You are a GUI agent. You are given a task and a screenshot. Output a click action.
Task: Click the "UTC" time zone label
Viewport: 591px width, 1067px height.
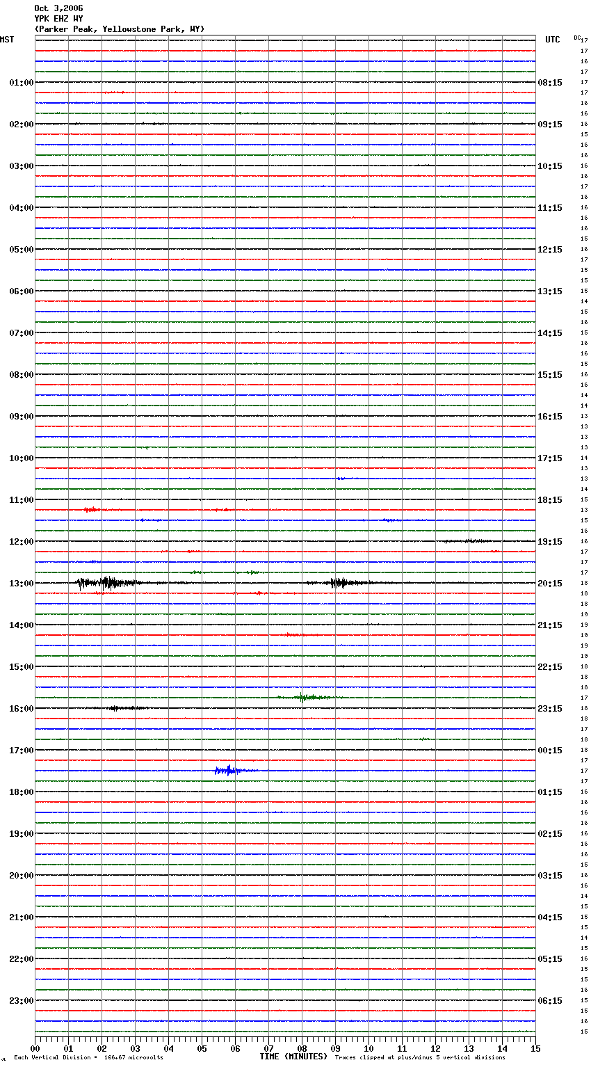pos(553,40)
